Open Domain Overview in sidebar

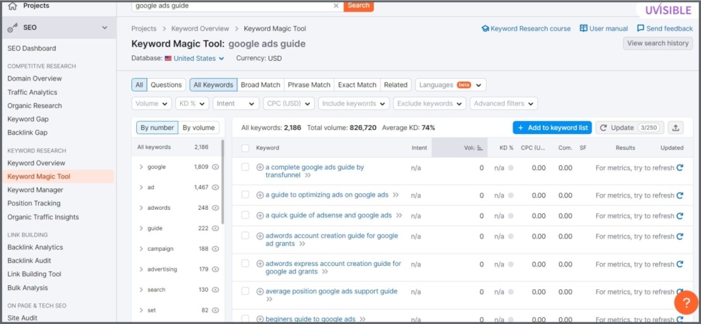pyautogui.click(x=34, y=79)
